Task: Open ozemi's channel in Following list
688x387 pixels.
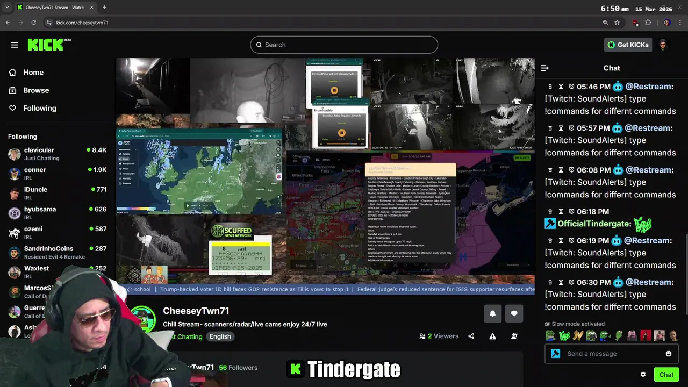Action: [x=58, y=233]
